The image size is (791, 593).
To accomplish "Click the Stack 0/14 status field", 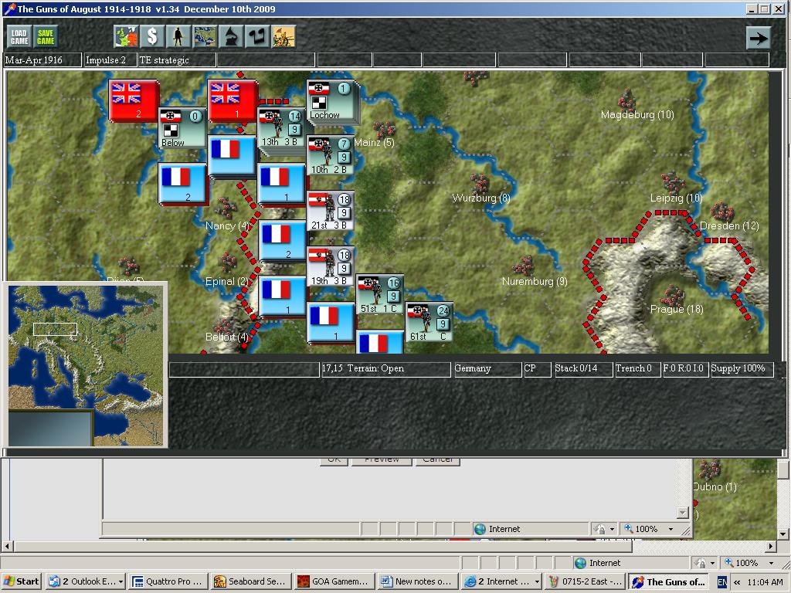I will pyautogui.click(x=582, y=369).
